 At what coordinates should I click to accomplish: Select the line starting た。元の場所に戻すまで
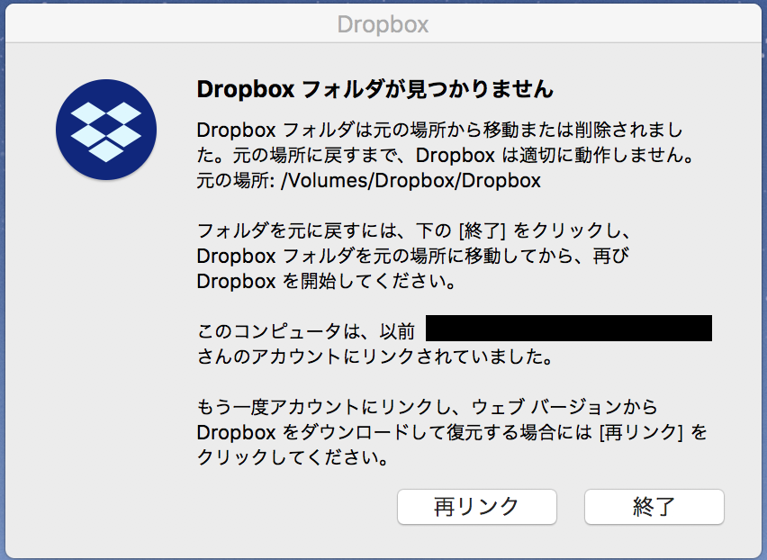tap(445, 155)
